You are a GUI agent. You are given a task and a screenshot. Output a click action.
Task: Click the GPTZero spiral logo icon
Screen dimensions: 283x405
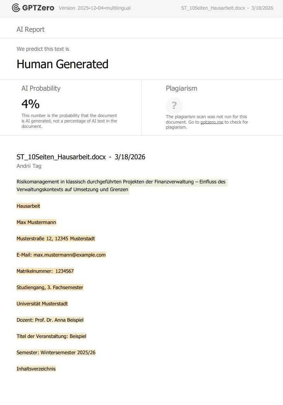pos(16,8)
